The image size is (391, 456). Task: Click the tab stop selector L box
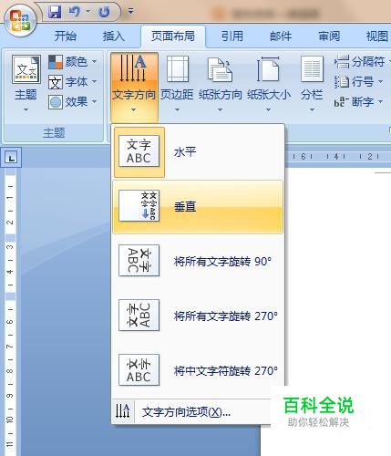11,158
